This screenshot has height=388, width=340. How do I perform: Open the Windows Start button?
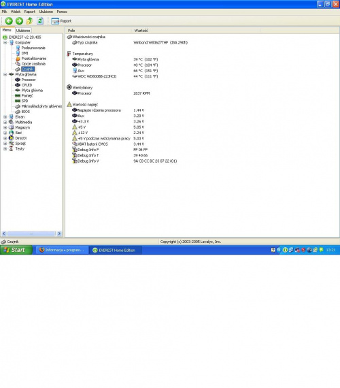pyautogui.click(x=16, y=250)
